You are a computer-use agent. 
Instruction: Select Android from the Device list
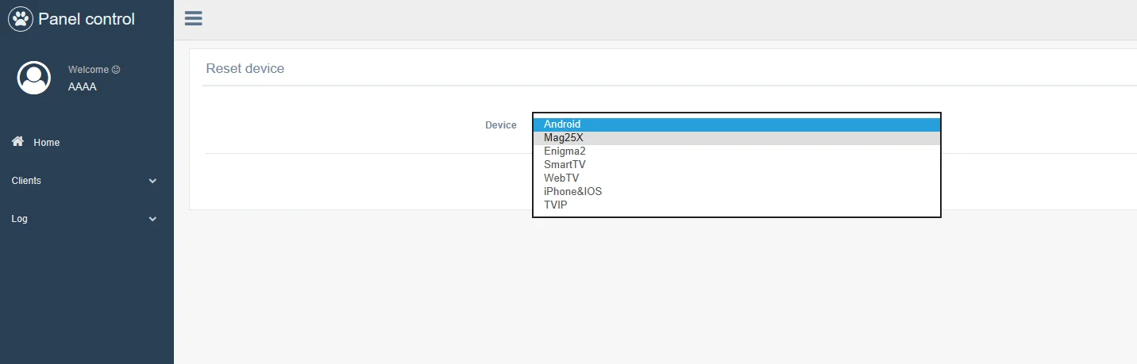(562, 125)
